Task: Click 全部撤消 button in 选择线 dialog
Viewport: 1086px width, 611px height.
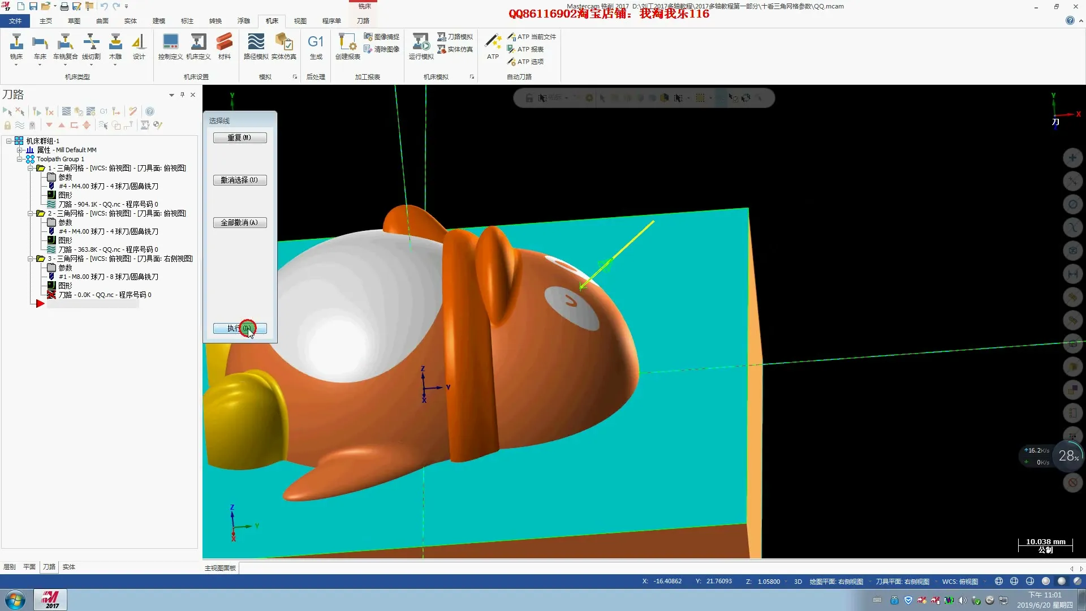Action: coord(240,223)
